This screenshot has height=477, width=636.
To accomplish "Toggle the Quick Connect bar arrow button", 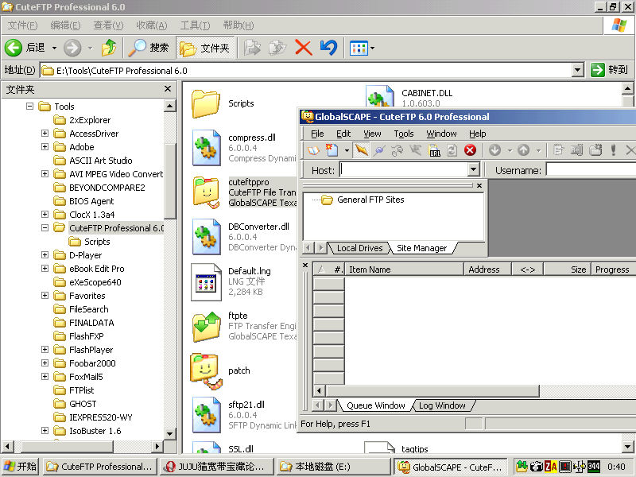I will coord(362,150).
